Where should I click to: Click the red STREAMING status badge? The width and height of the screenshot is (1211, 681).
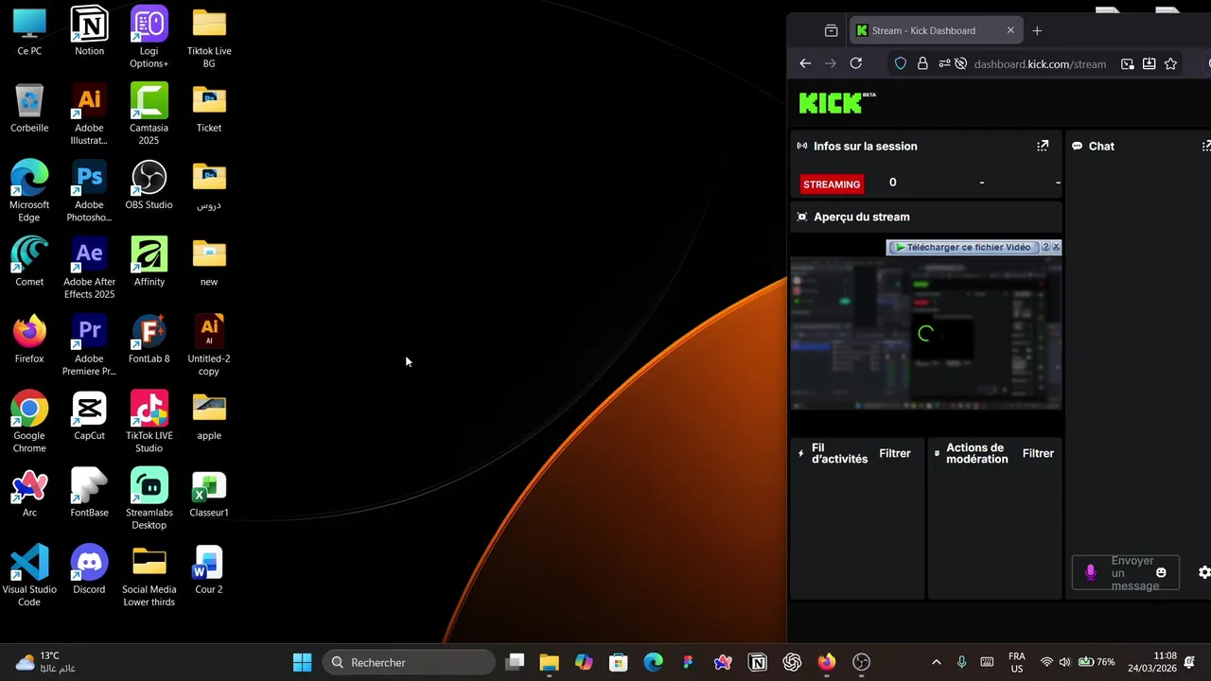pos(832,184)
